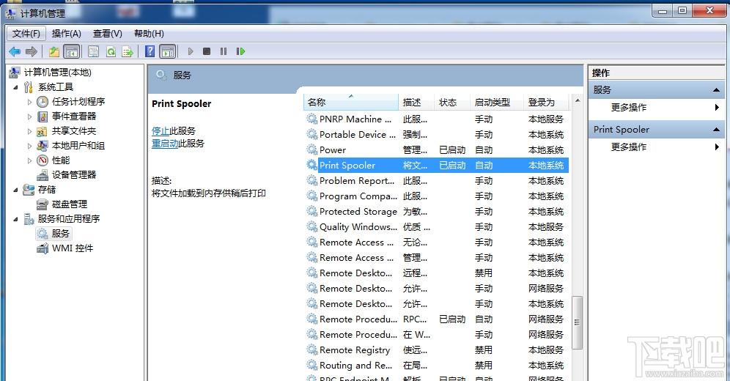
Task: Select 事件查看器 in the tree
Action: 74,116
